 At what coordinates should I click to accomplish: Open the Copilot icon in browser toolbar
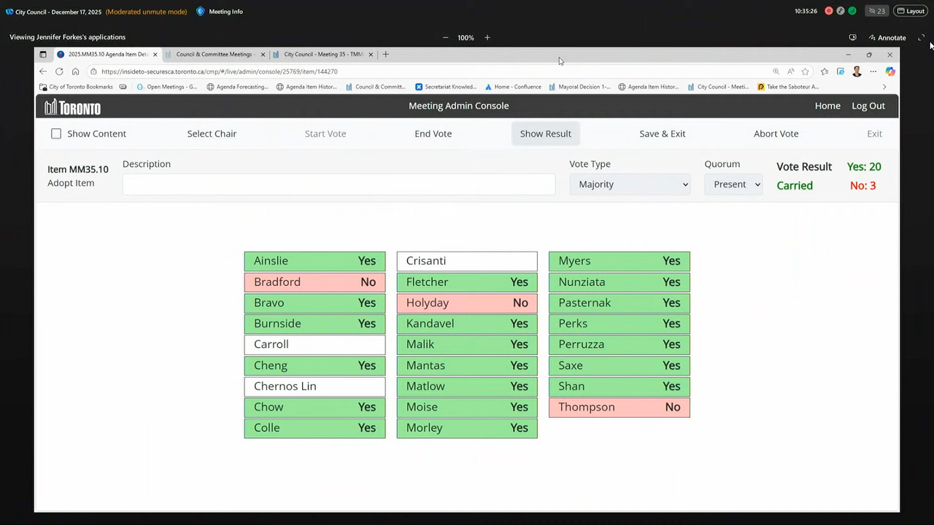889,71
